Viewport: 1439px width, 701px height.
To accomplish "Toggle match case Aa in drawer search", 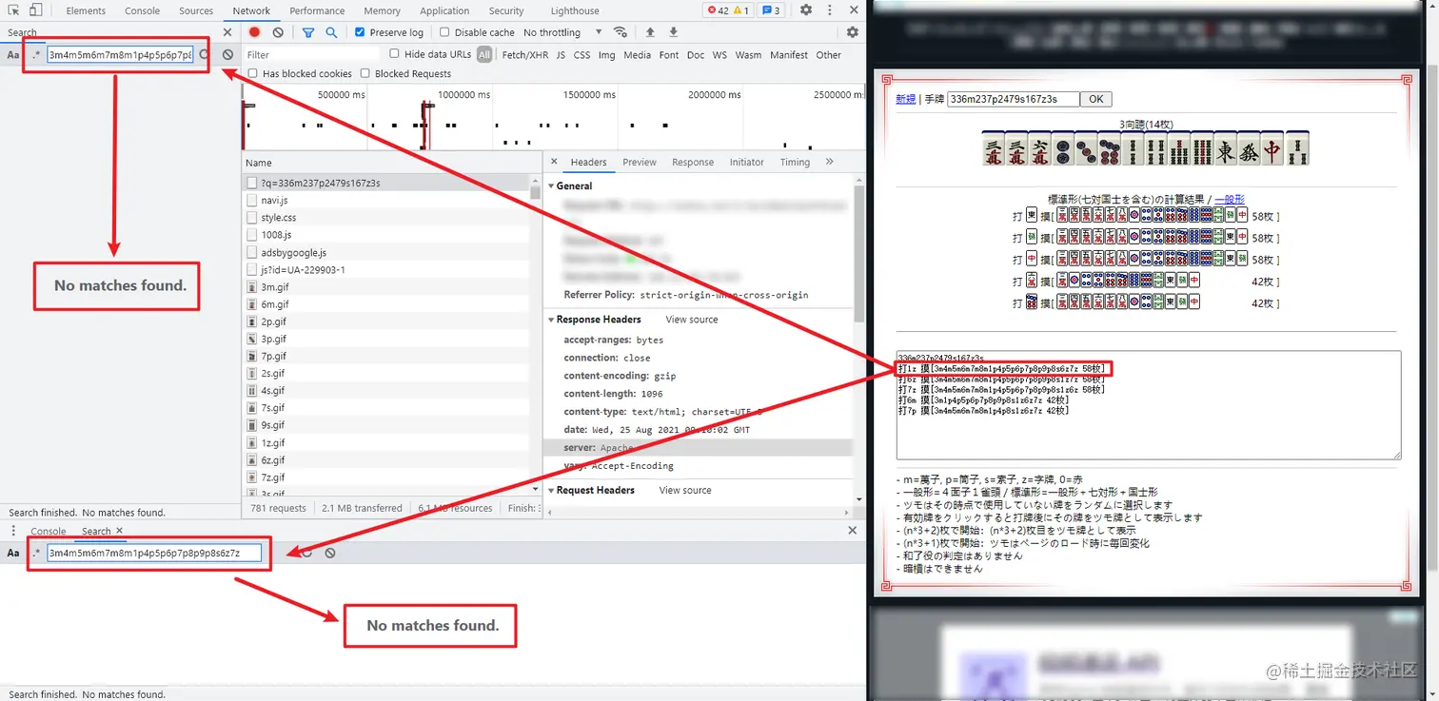I will tap(13, 553).
